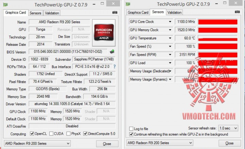This screenshot has height=149, width=245.
Task: Enable the Log to file checkbox
Action: point(131,129)
